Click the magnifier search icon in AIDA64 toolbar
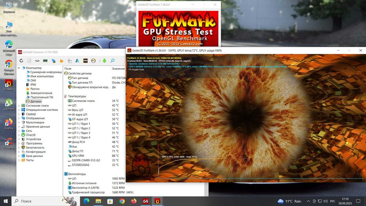The height and width of the screenshot is (206, 366). tap(112, 61)
